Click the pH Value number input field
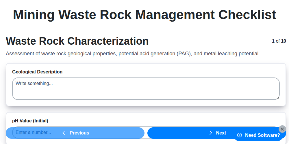 click(x=146, y=132)
